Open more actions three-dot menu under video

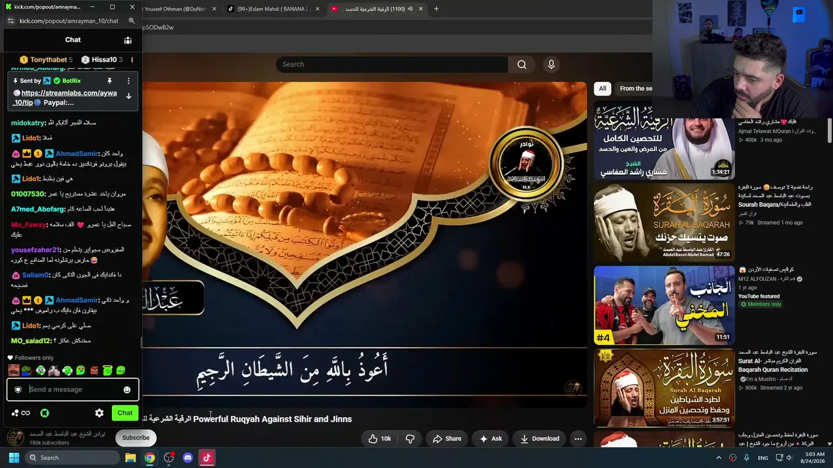578,439
